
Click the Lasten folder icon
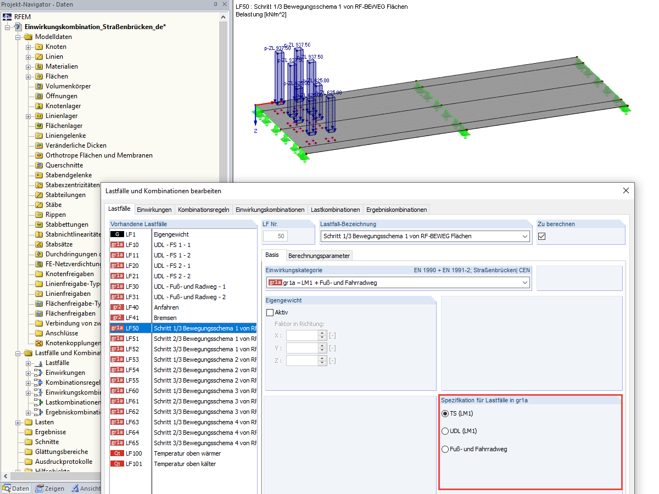(x=29, y=422)
